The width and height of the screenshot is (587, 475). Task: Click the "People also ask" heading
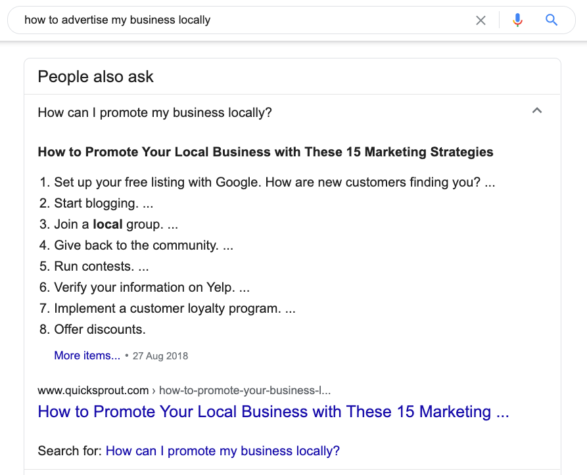(x=95, y=76)
